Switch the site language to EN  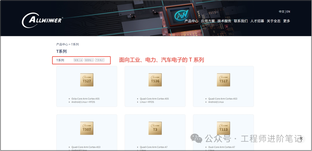coord(288,12)
